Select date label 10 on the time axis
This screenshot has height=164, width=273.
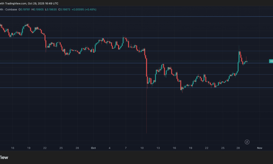(142, 148)
